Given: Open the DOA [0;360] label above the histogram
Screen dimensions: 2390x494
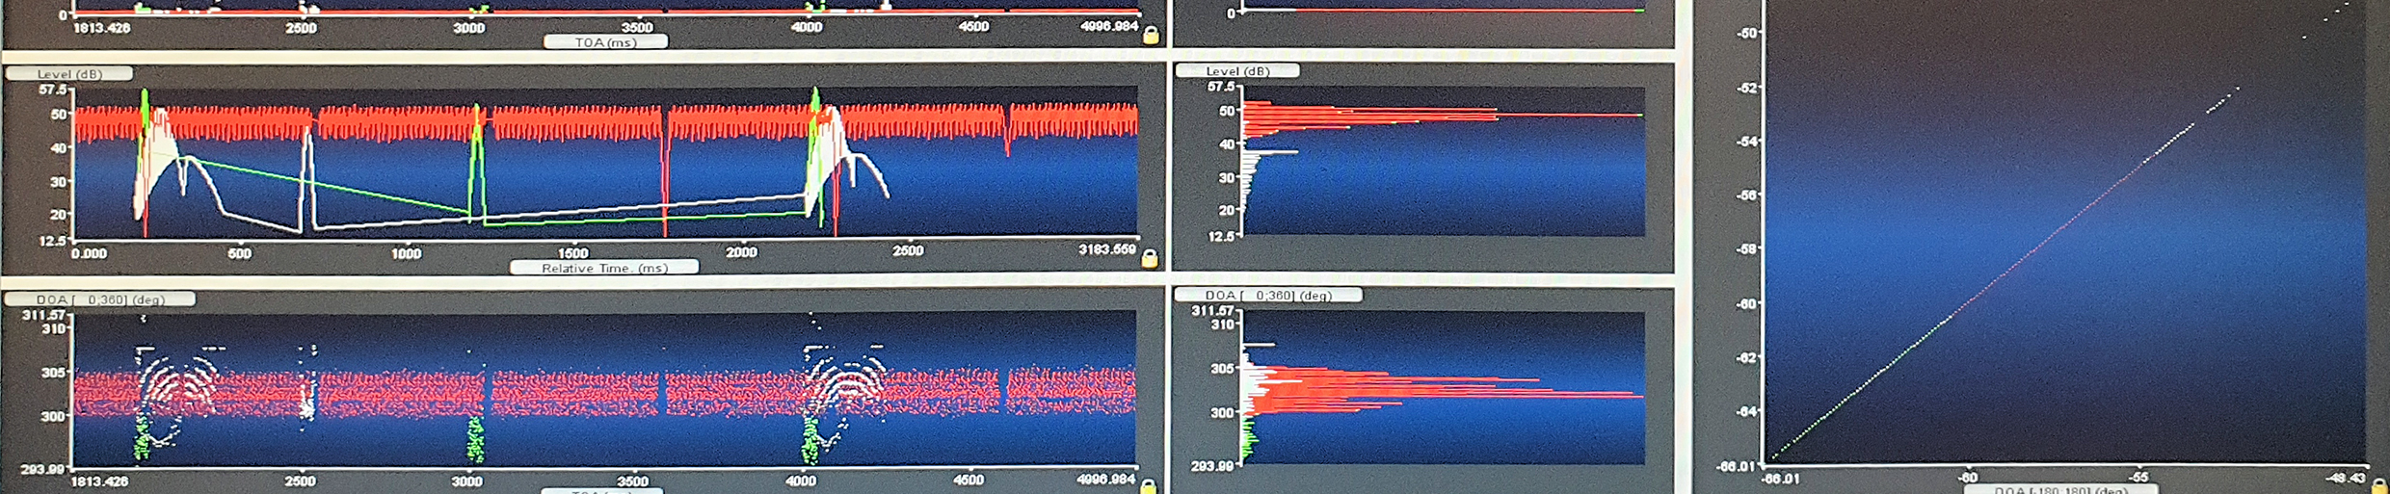Looking at the screenshot, I should click(1266, 296).
